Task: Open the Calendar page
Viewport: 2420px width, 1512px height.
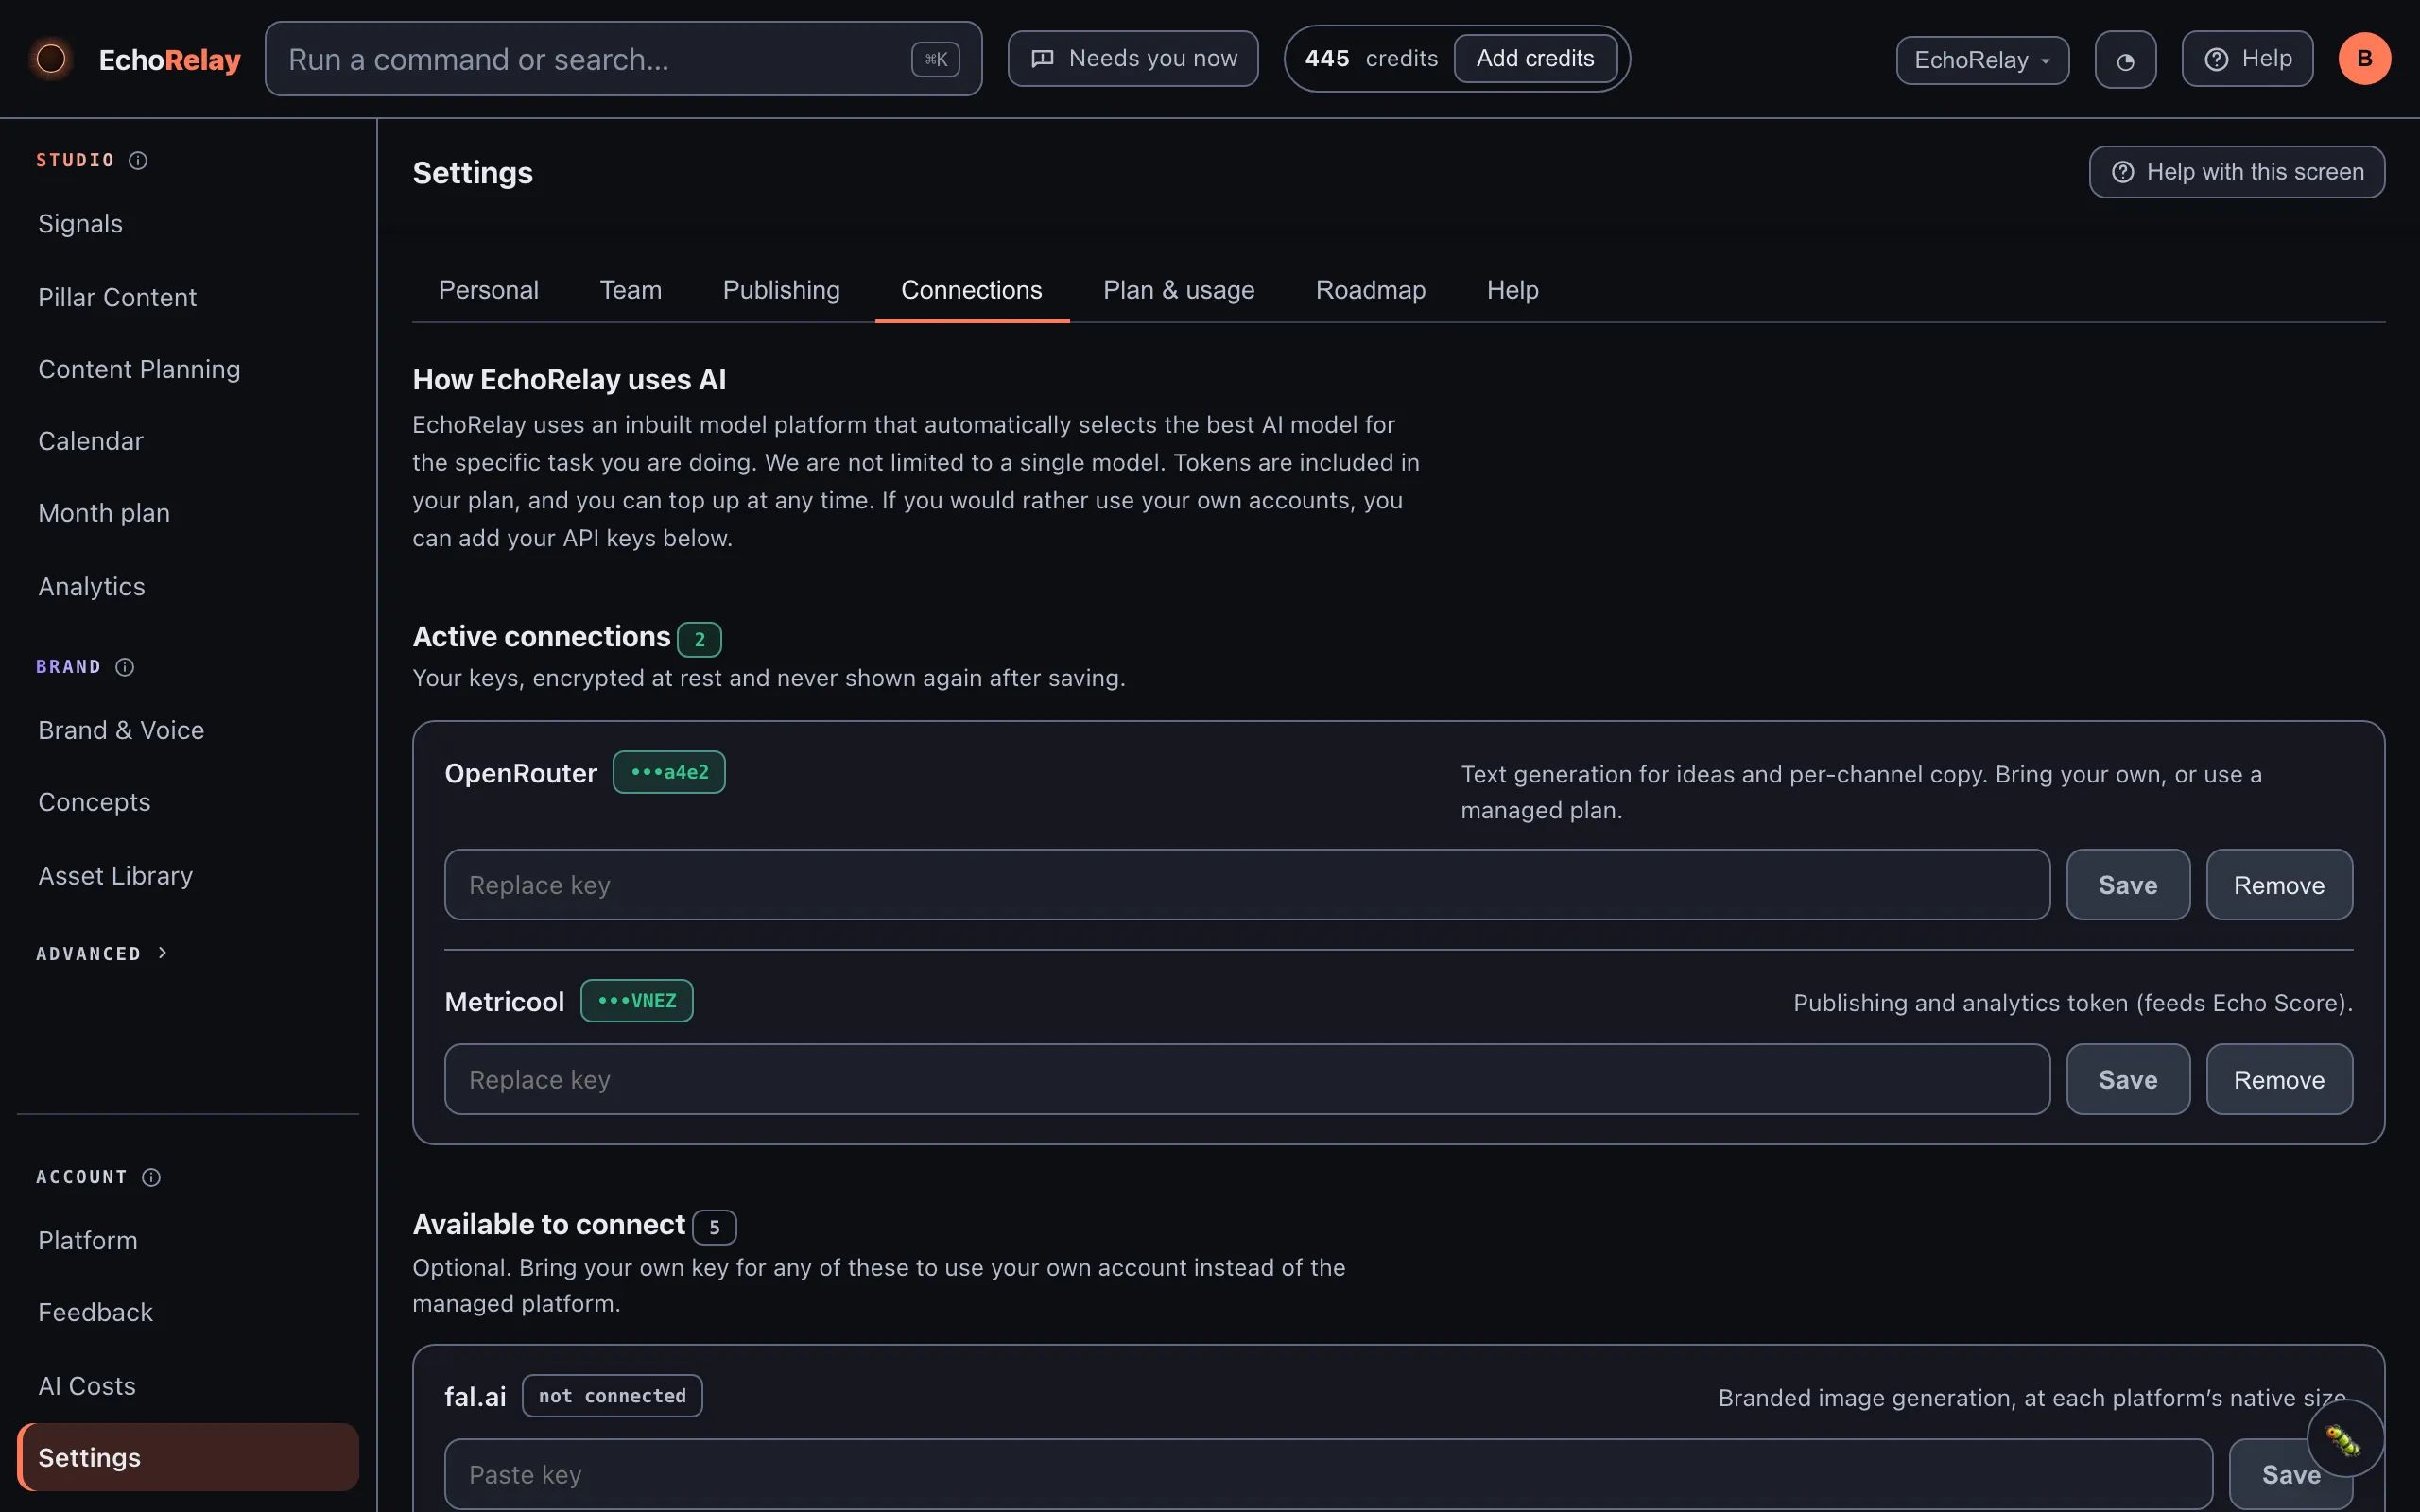Action: (x=187, y=441)
